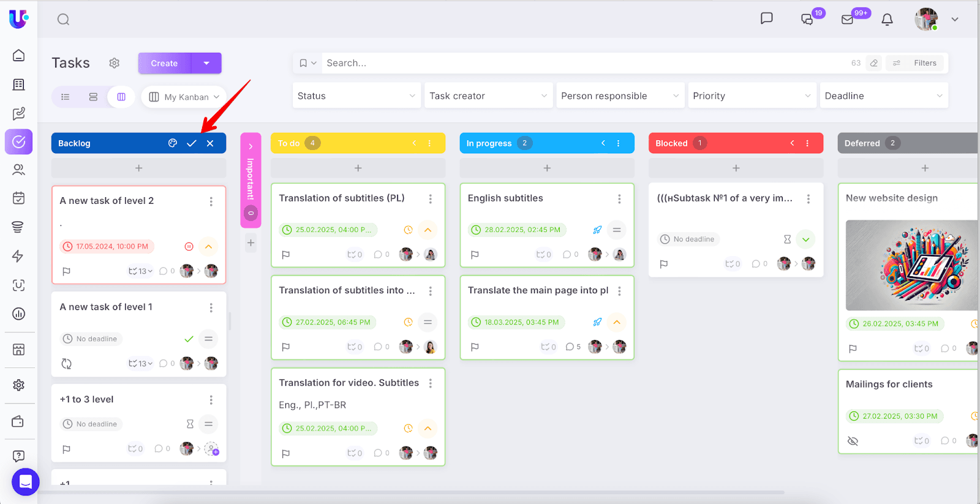Open the Blocked column options menu

(x=807, y=143)
